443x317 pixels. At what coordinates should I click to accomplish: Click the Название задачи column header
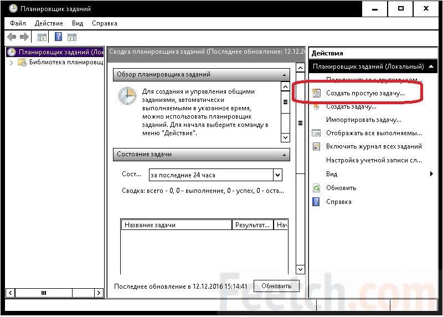coord(176,225)
